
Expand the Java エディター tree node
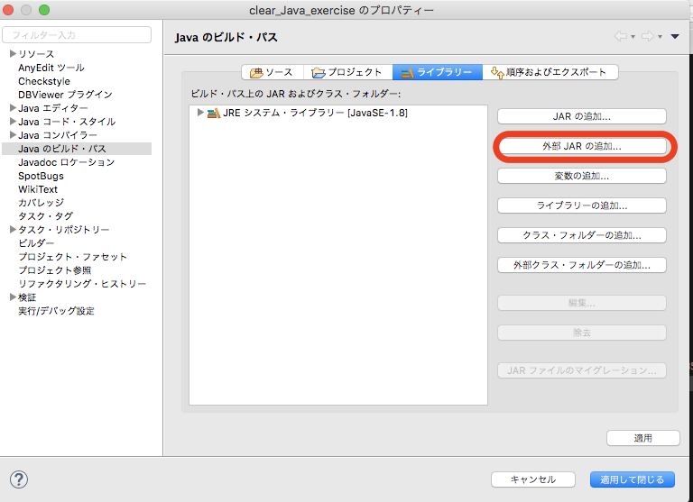13,108
